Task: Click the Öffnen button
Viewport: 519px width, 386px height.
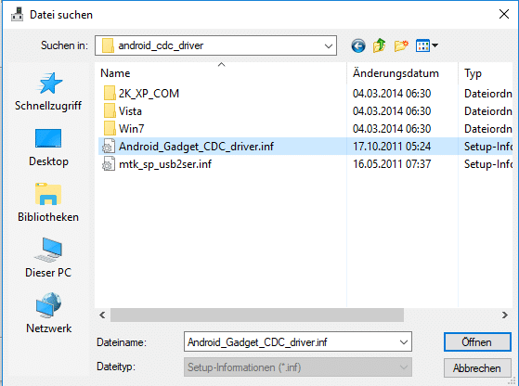Action: point(477,342)
